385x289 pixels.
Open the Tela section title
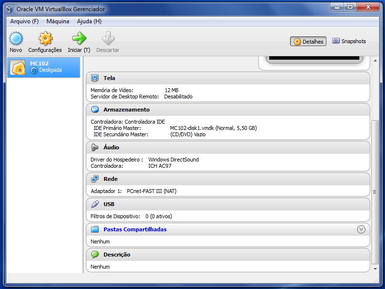[109, 78]
